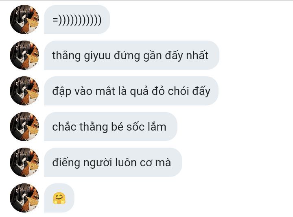
Task: Select message 'đập vào mắt là quả đỏ chói đấy'
Action: 131,91
